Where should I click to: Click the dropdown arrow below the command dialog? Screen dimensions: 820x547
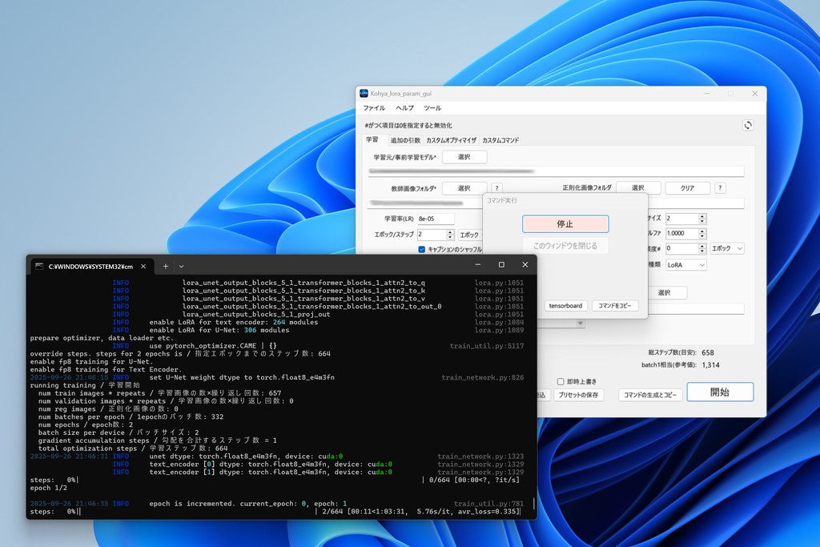click(x=580, y=324)
